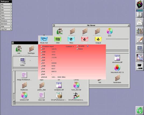Select the VW 008 row
This screenshot has height=115, width=144.
click(x=48, y=66)
